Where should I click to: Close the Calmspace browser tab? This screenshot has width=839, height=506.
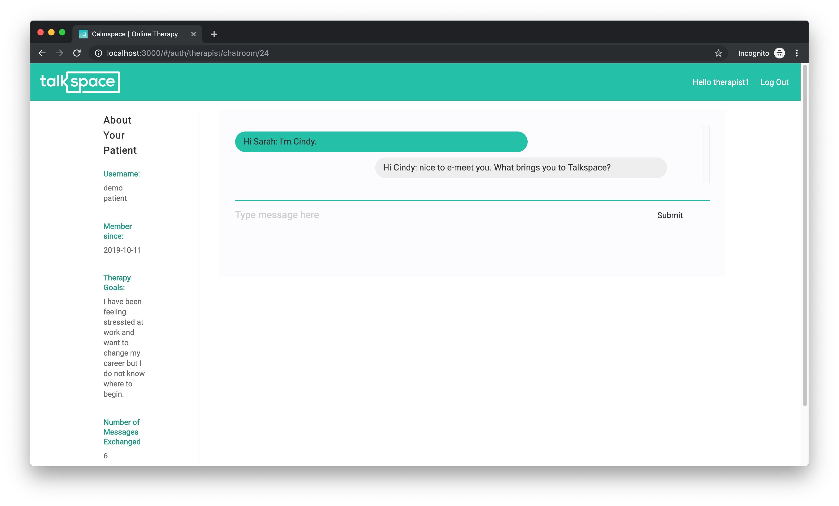(x=194, y=34)
